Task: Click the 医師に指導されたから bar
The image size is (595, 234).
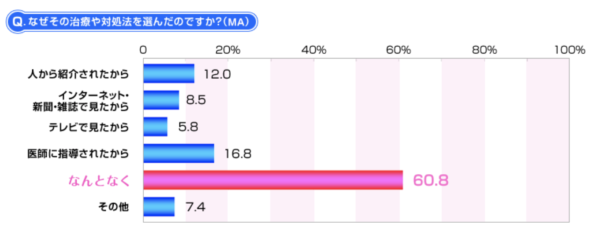Action: (x=178, y=154)
